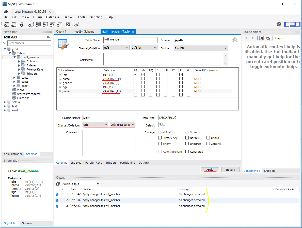Open the Foreign Keys editor tab

(94, 163)
